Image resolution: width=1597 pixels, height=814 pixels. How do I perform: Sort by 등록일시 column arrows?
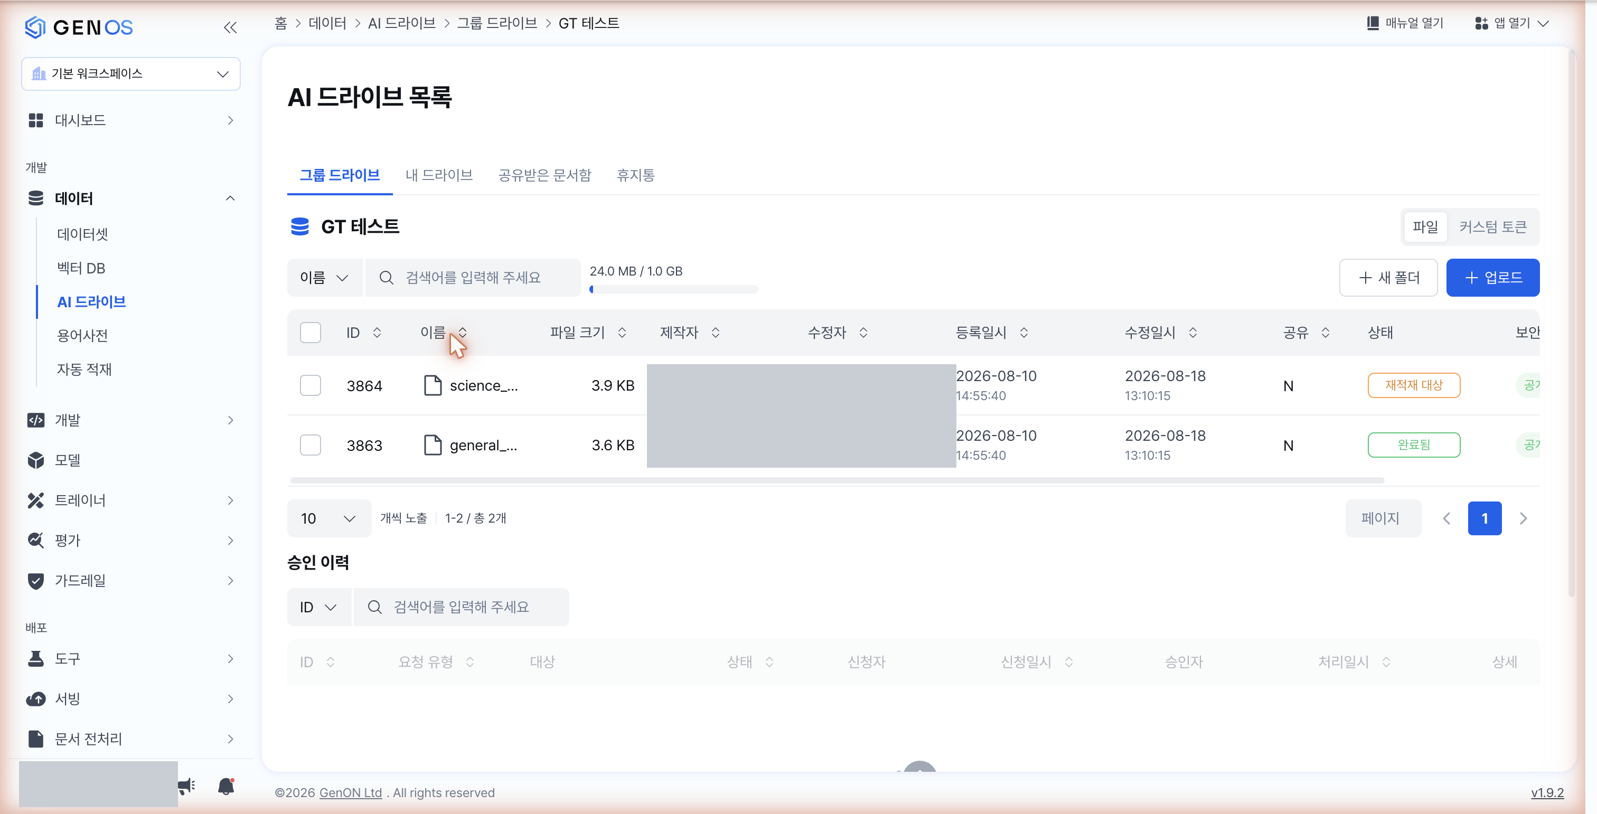click(x=1024, y=333)
